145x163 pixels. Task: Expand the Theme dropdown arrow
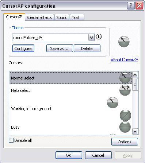pos(91,38)
